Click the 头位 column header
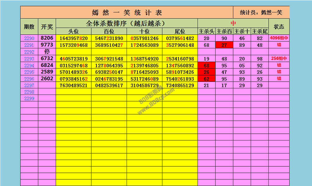Viewport: 312px width, 186px height. (x=73, y=31)
